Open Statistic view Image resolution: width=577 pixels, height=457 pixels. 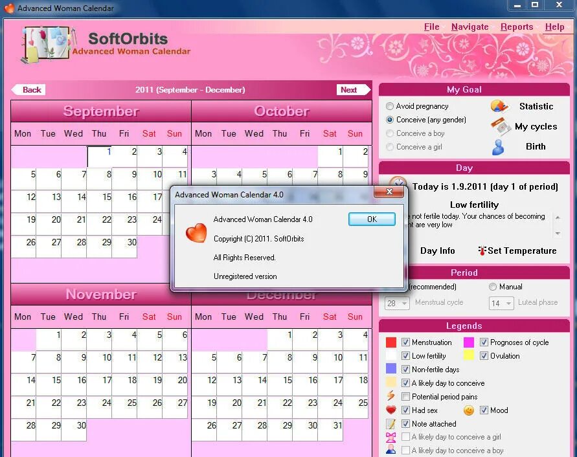coord(536,107)
